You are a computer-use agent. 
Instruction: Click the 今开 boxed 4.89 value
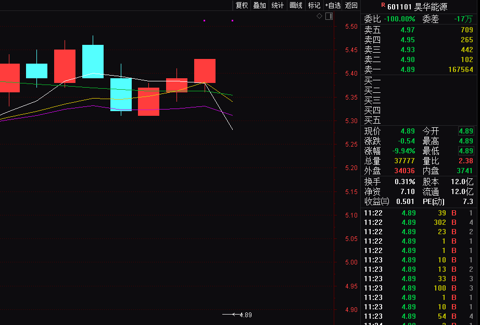click(x=466, y=131)
